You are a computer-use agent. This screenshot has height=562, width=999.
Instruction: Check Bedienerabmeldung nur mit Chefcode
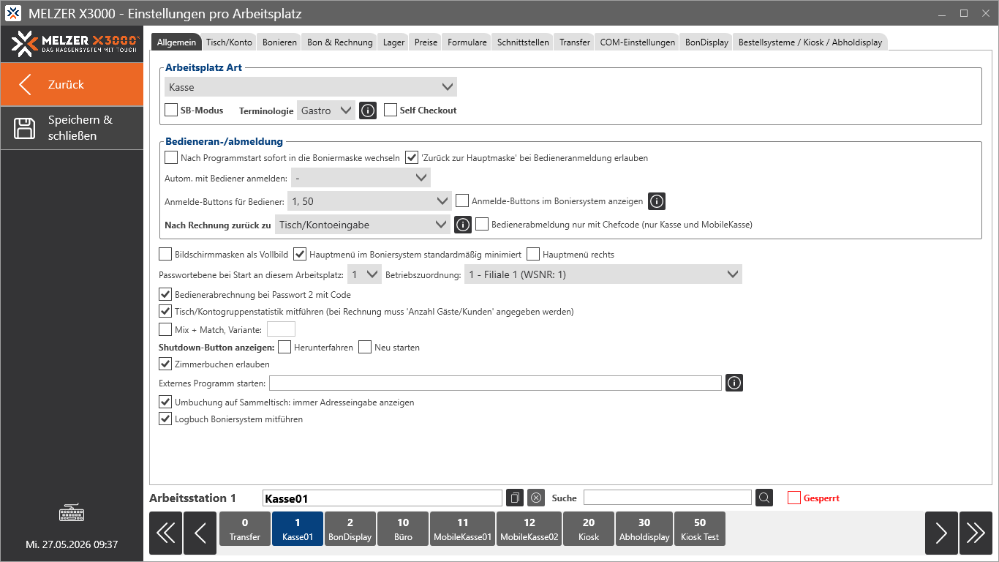pos(482,225)
